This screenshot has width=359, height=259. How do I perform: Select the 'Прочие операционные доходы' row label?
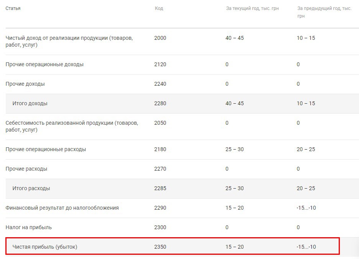pyautogui.click(x=44, y=64)
